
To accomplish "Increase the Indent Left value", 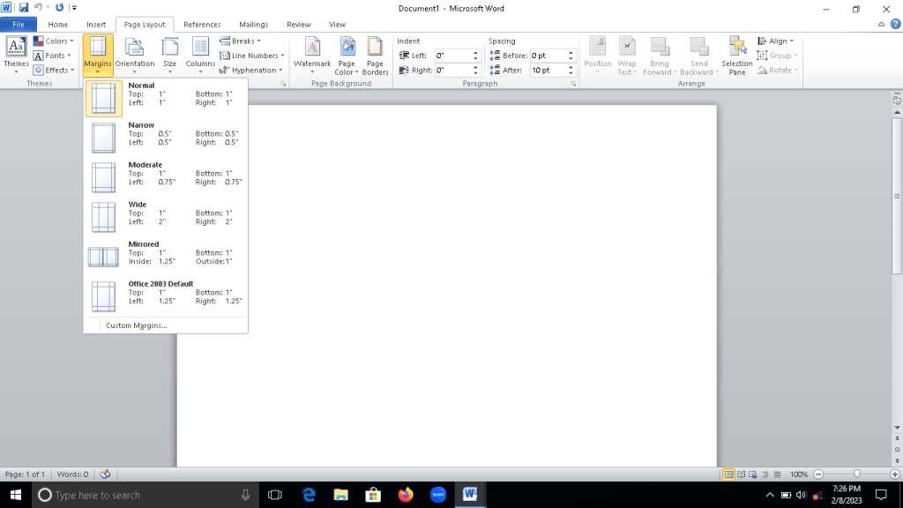I will (x=475, y=52).
